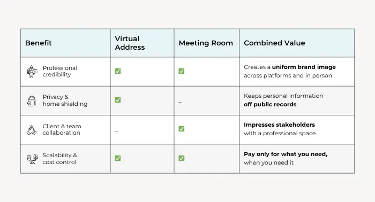Click the Meeting Room column header
The height and width of the screenshot is (202, 375).
point(206,43)
